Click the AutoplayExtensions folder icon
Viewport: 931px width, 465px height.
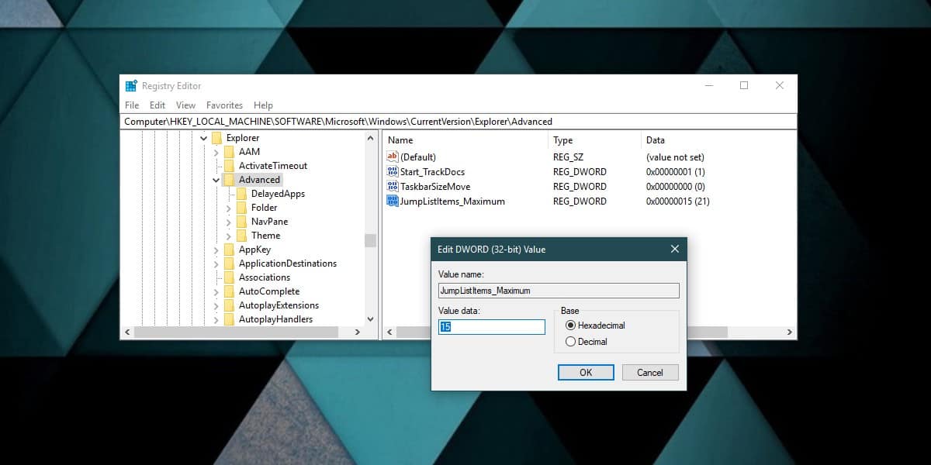coord(229,305)
